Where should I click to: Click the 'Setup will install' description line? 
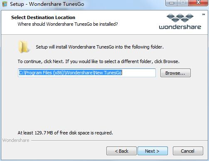pyautogui.click(x=100, y=47)
